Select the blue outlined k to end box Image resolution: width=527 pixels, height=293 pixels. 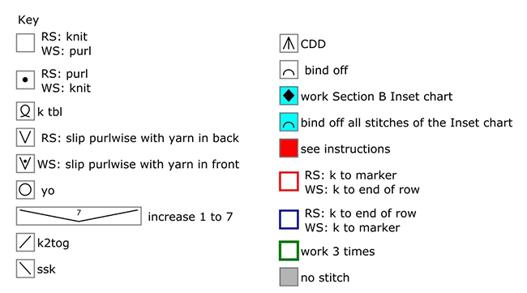coord(289,220)
